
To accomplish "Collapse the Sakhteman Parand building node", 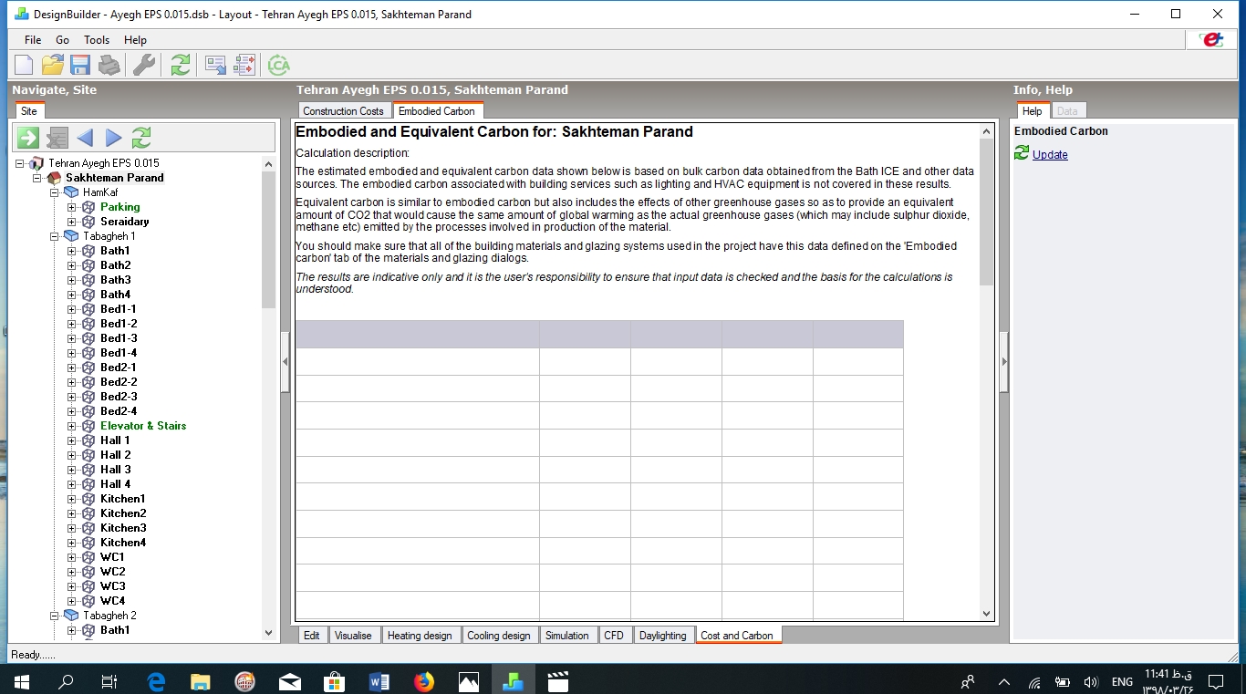I will click(37, 178).
